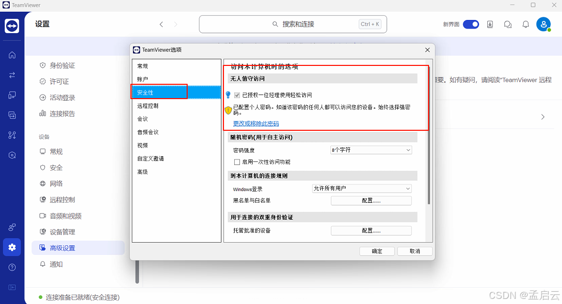This screenshot has width=562, height=304.
Task: Go forward with the right arrow
Action: point(175,25)
